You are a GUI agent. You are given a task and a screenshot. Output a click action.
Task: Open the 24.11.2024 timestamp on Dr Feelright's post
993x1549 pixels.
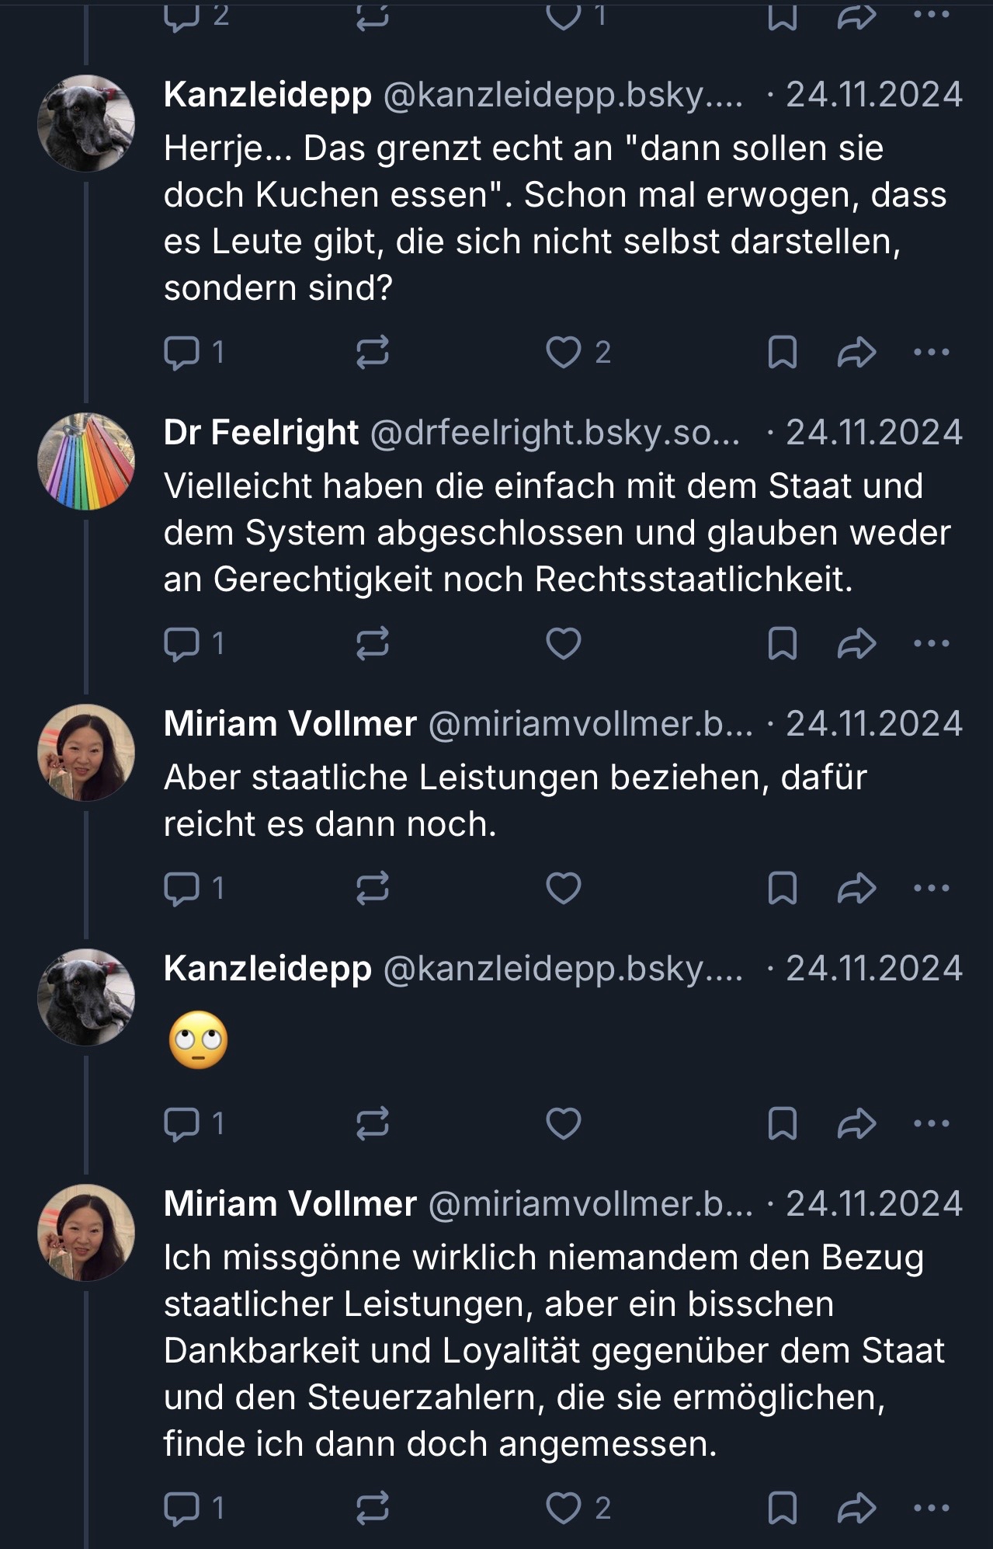(x=873, y=433)
